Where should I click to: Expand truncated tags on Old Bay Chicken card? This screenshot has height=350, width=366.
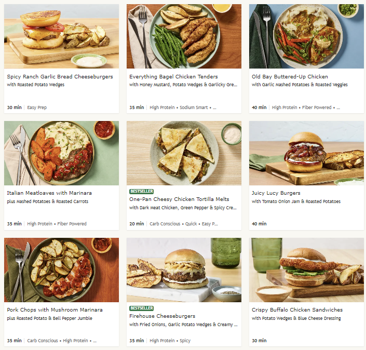[x=338, y=107]
